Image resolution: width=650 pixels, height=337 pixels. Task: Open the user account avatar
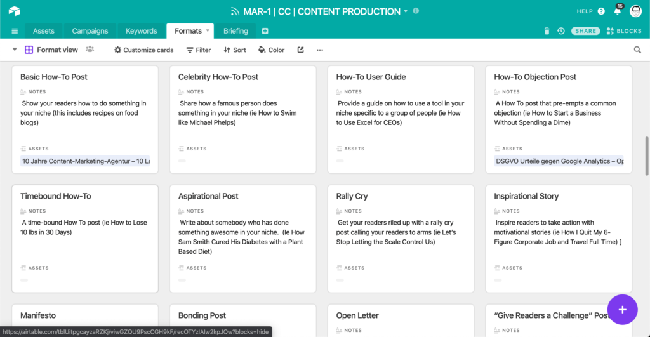(x=635, y=11)
